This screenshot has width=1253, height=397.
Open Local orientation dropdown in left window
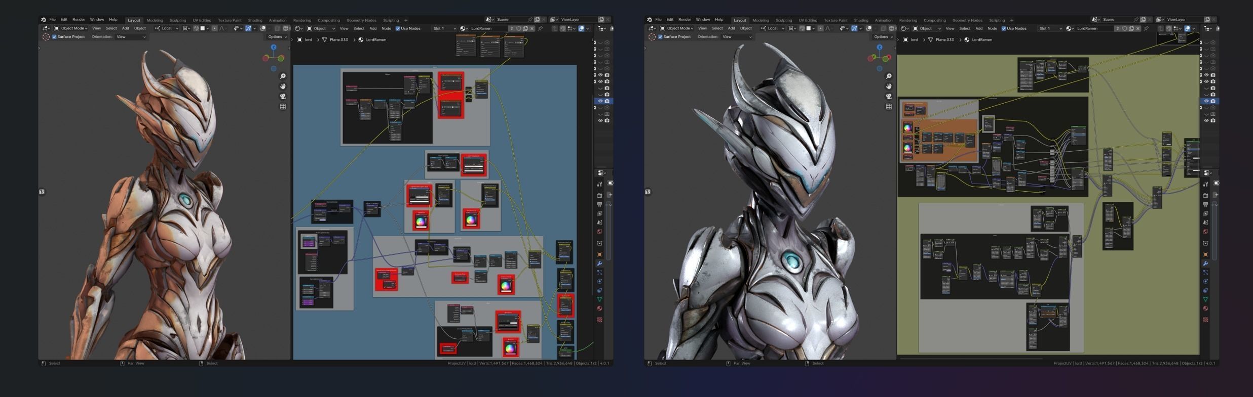pos(167,28)
